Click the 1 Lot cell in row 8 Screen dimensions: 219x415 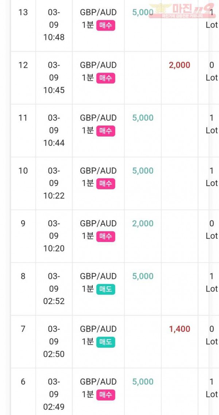click(212, 283)
